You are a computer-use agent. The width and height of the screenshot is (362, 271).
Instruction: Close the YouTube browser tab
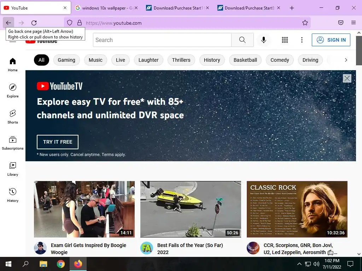[x=65, y=8]
